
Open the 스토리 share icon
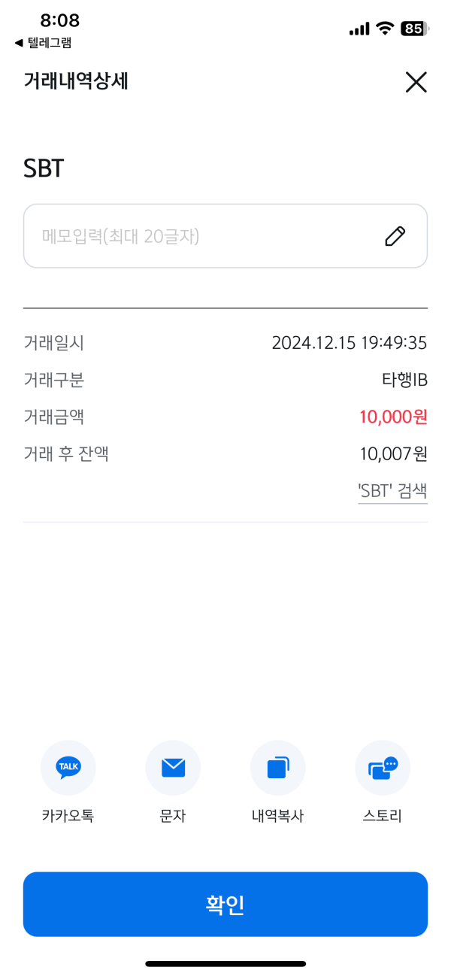383,768
